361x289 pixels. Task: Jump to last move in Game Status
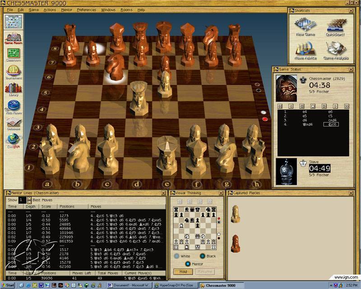[347, 106]
